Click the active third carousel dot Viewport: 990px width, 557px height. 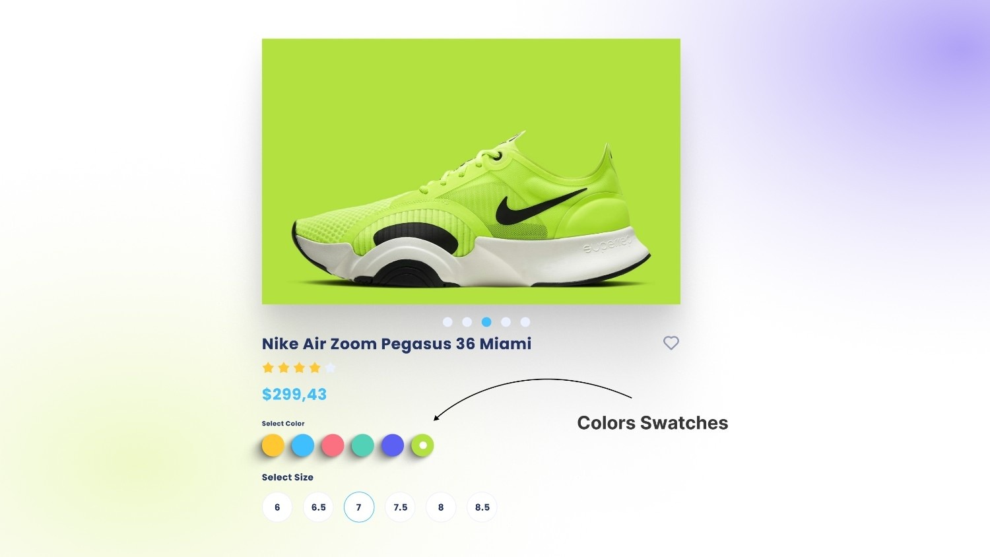coord(486,322)
